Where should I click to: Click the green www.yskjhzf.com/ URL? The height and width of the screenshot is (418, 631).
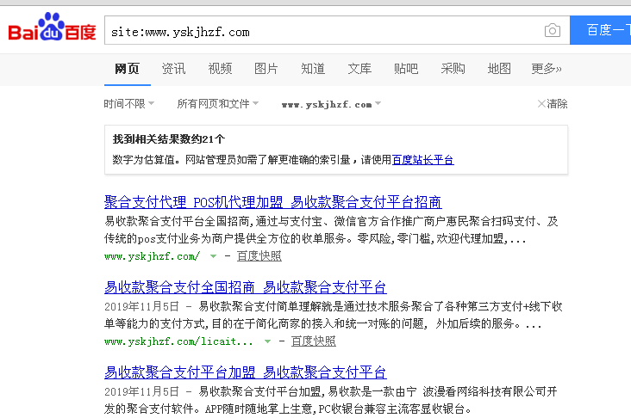[152, 256]
